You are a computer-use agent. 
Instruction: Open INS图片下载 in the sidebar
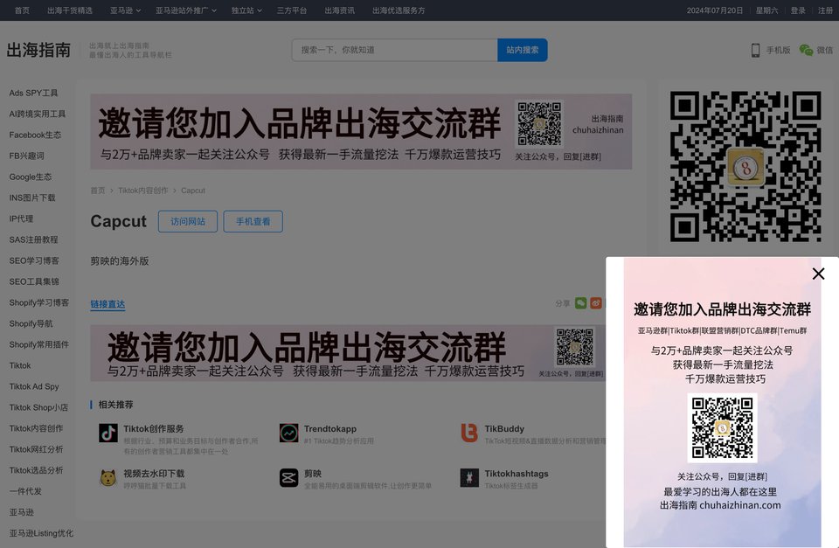click(x=32, y=198)
